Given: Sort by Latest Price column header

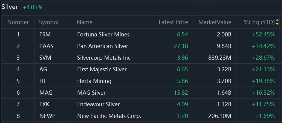Looking at the screenshot, I should [x=173, y=22].
